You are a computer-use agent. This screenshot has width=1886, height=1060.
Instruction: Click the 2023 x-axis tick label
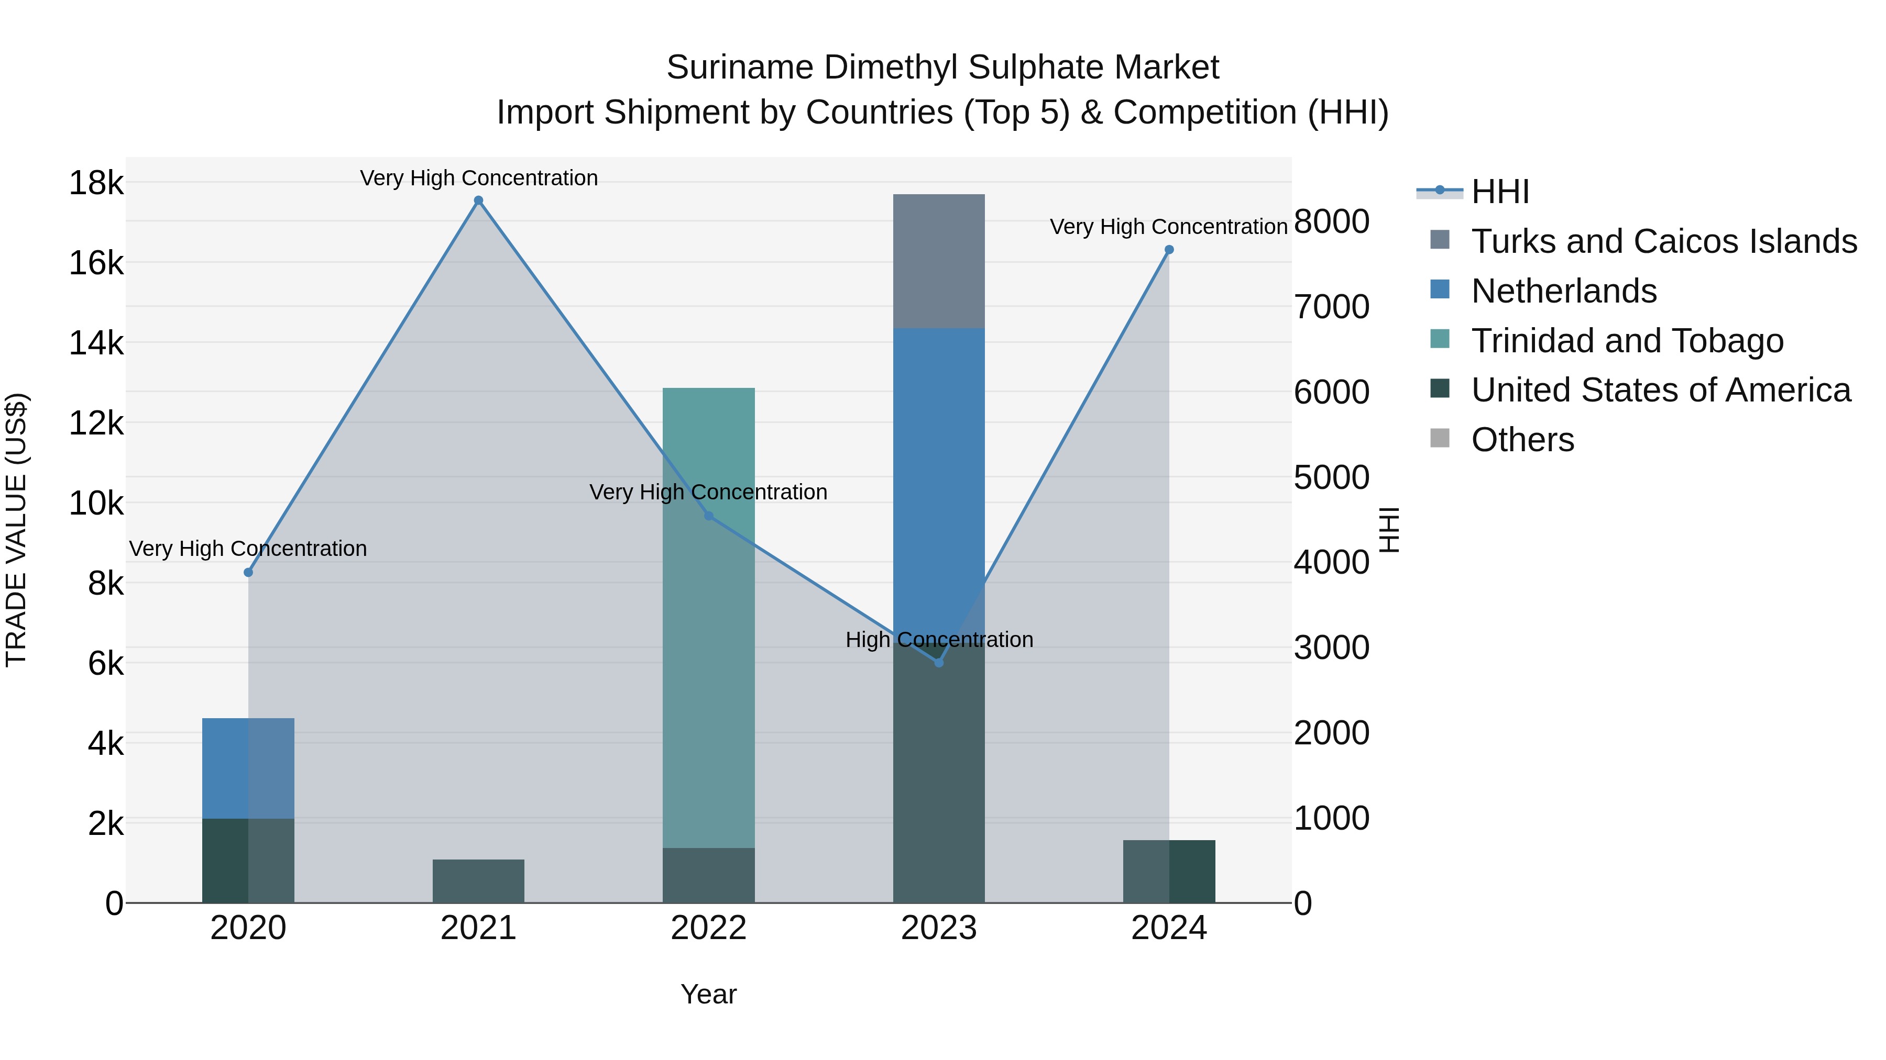939,928
